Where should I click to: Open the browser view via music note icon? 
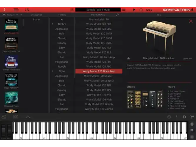[x=4, y=10]
